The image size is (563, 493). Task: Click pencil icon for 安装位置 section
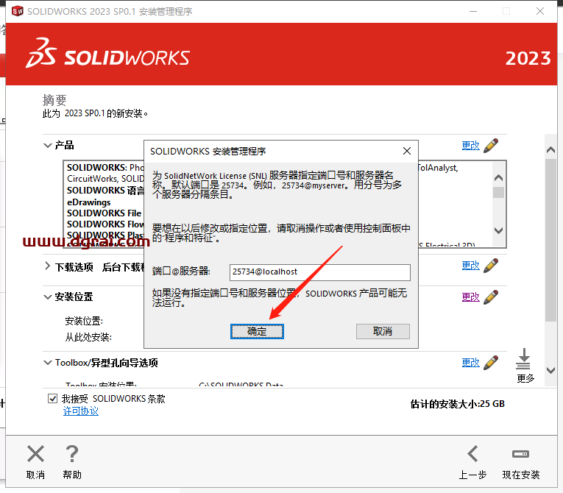pos(491,297)
